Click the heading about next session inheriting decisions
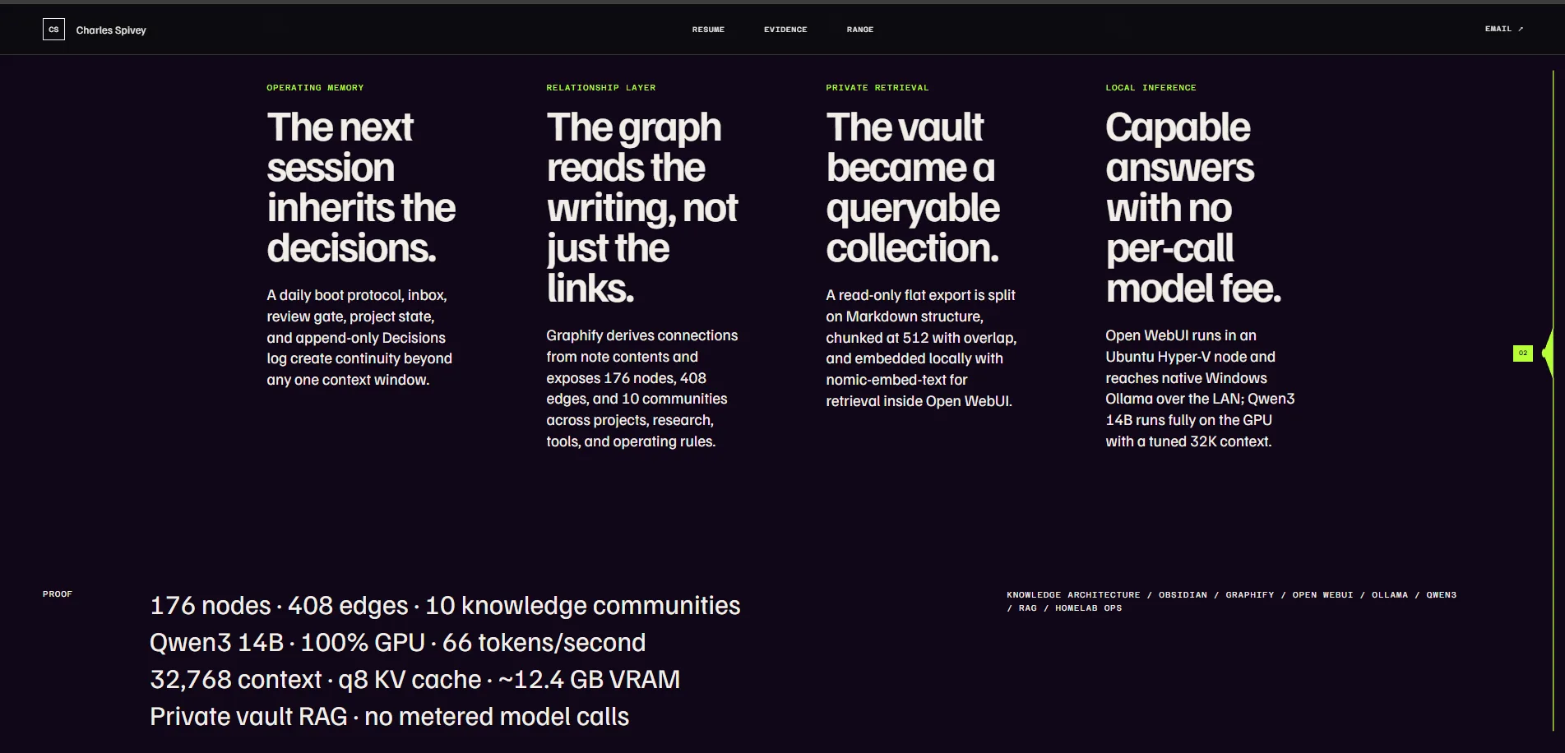Viewport: 1565px width, 753px height. 361,187
